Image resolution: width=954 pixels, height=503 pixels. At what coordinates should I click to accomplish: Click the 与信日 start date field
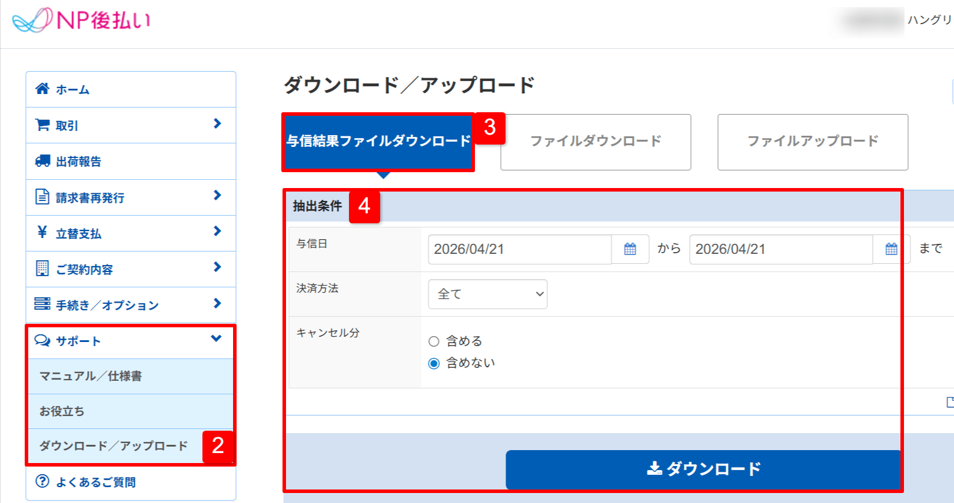[x=520, y=249]
